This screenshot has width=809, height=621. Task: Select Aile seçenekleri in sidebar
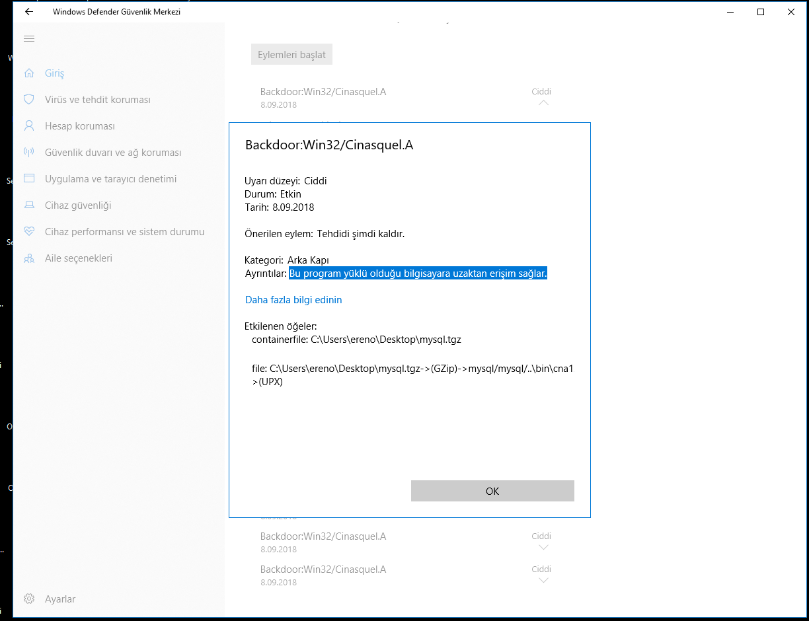pyautogui.click(x=79, y=258)
